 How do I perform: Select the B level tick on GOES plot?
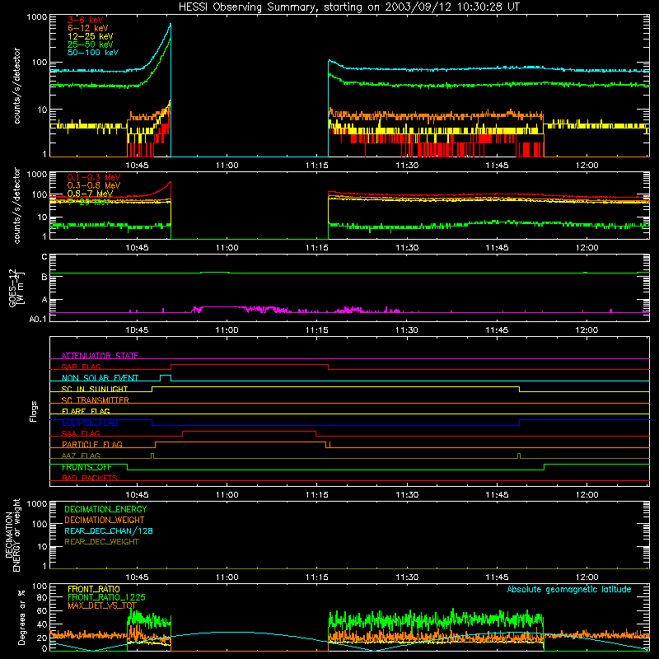[44, 278]
